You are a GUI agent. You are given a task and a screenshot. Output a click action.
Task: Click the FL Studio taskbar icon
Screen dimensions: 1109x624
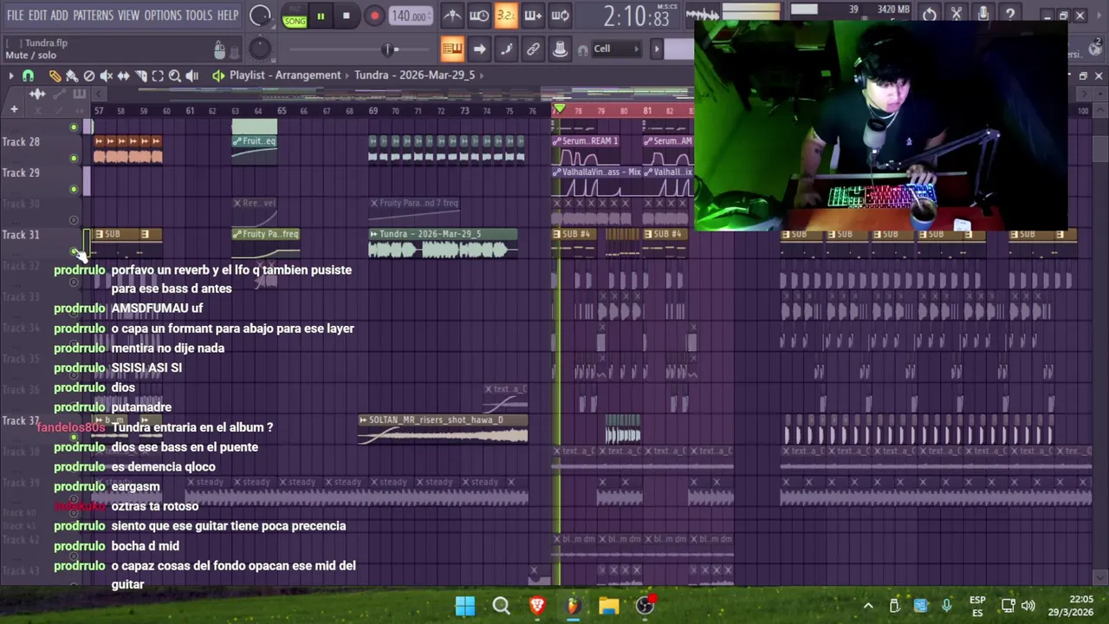coord(573,606)
